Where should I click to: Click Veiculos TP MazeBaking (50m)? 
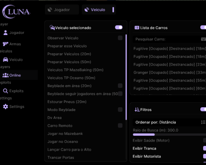coord(75,70)
